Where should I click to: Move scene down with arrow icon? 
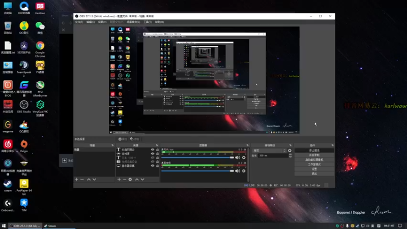click(x=95, y=180)
